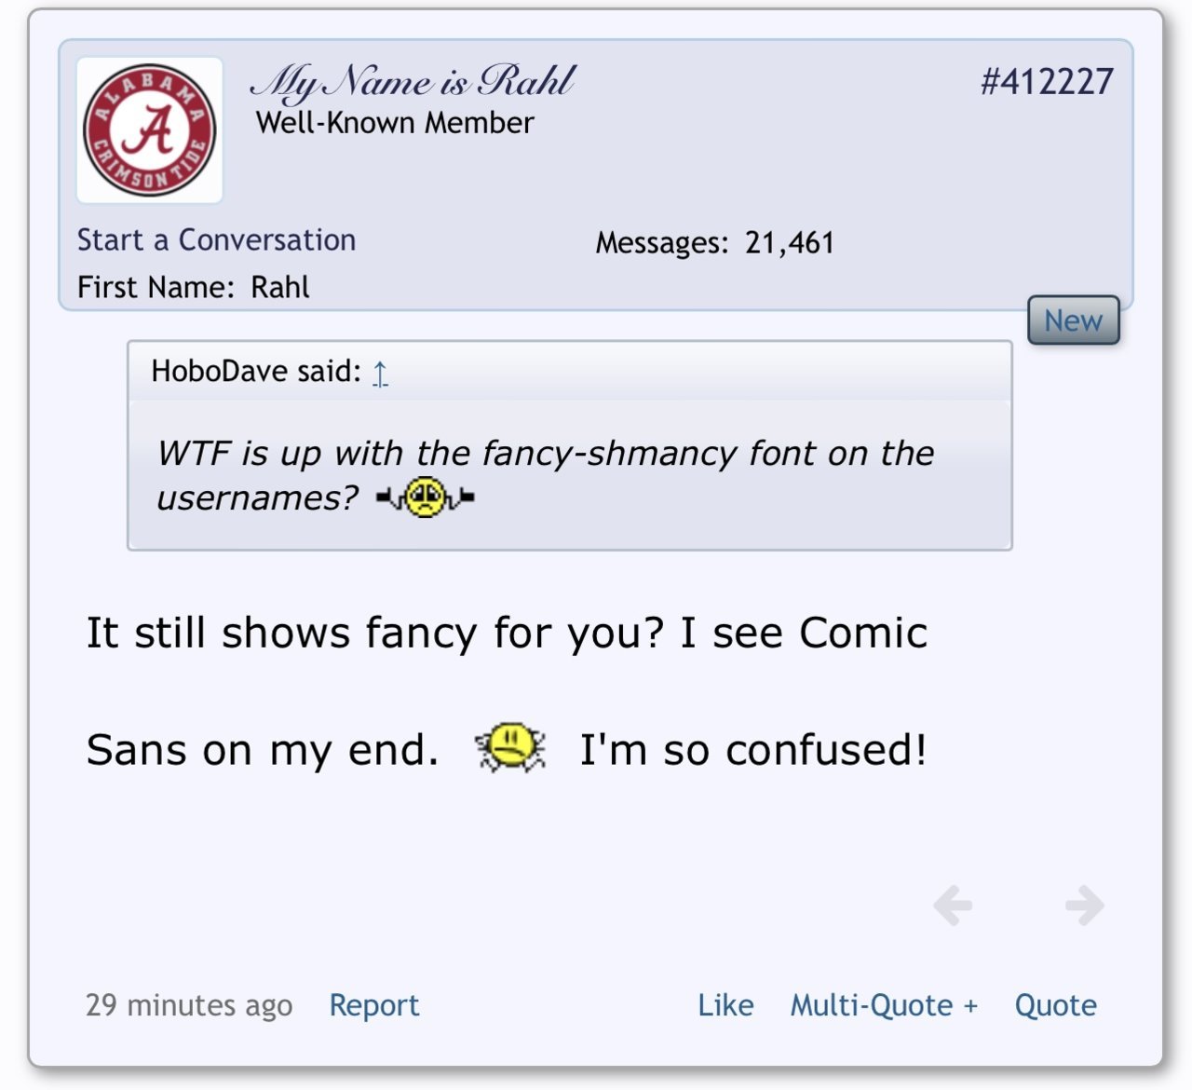Open post permalink #412227

click(x=1047, y=82)
